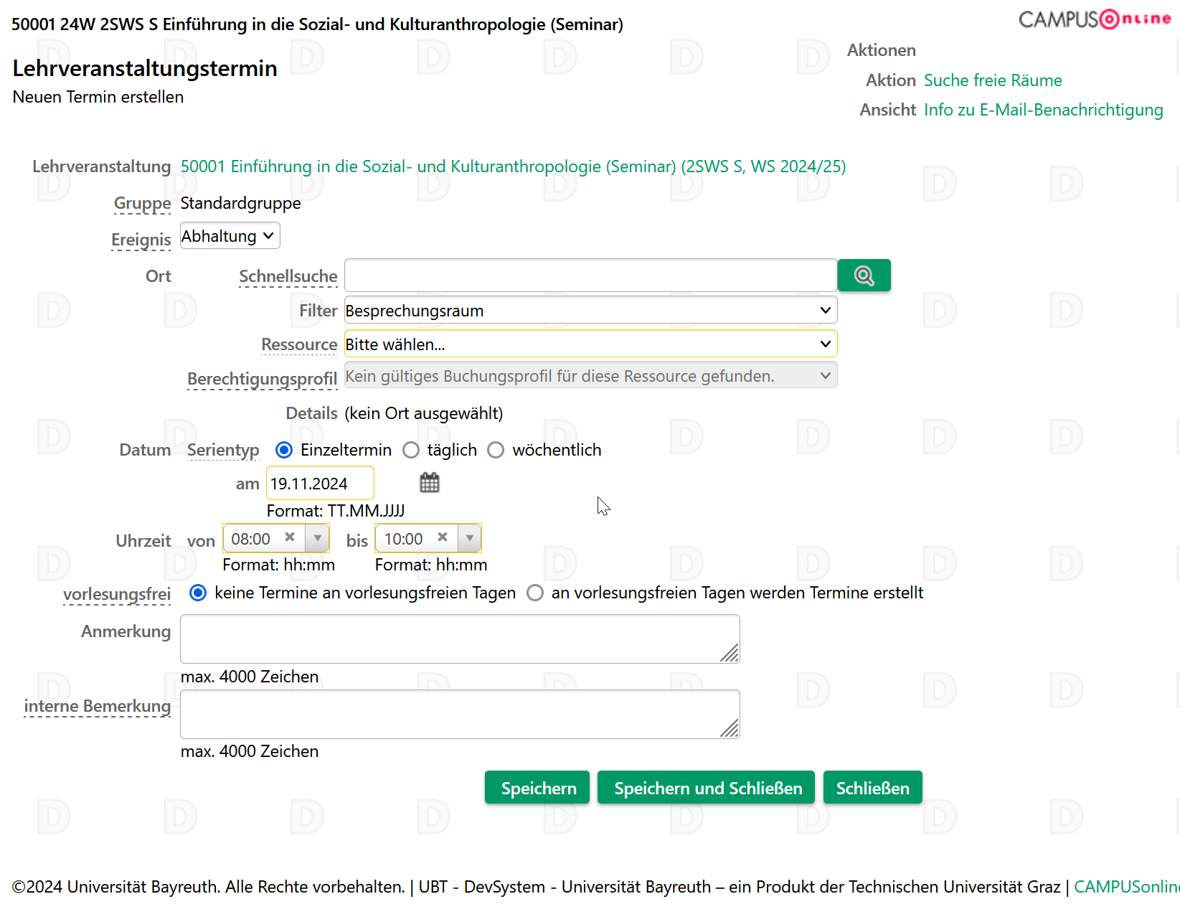Click the interne Bemerkung label
This screenshot has width=1180, height=922.
pyautogui.click(x=98, y=706)
